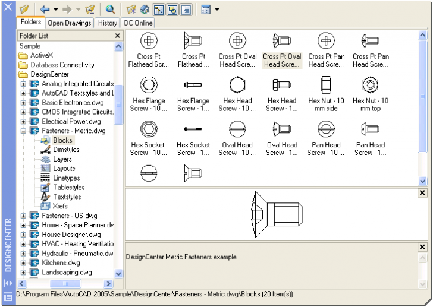The width and height of the screenshot is (433, 307).
Task: Open the Back history dropdown arrow
Action: tap(55, 10)
